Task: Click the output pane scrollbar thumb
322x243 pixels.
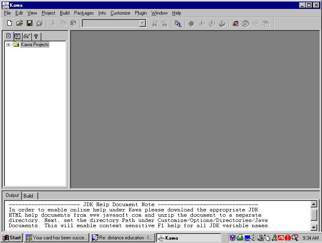Action: tap(313, 214)
